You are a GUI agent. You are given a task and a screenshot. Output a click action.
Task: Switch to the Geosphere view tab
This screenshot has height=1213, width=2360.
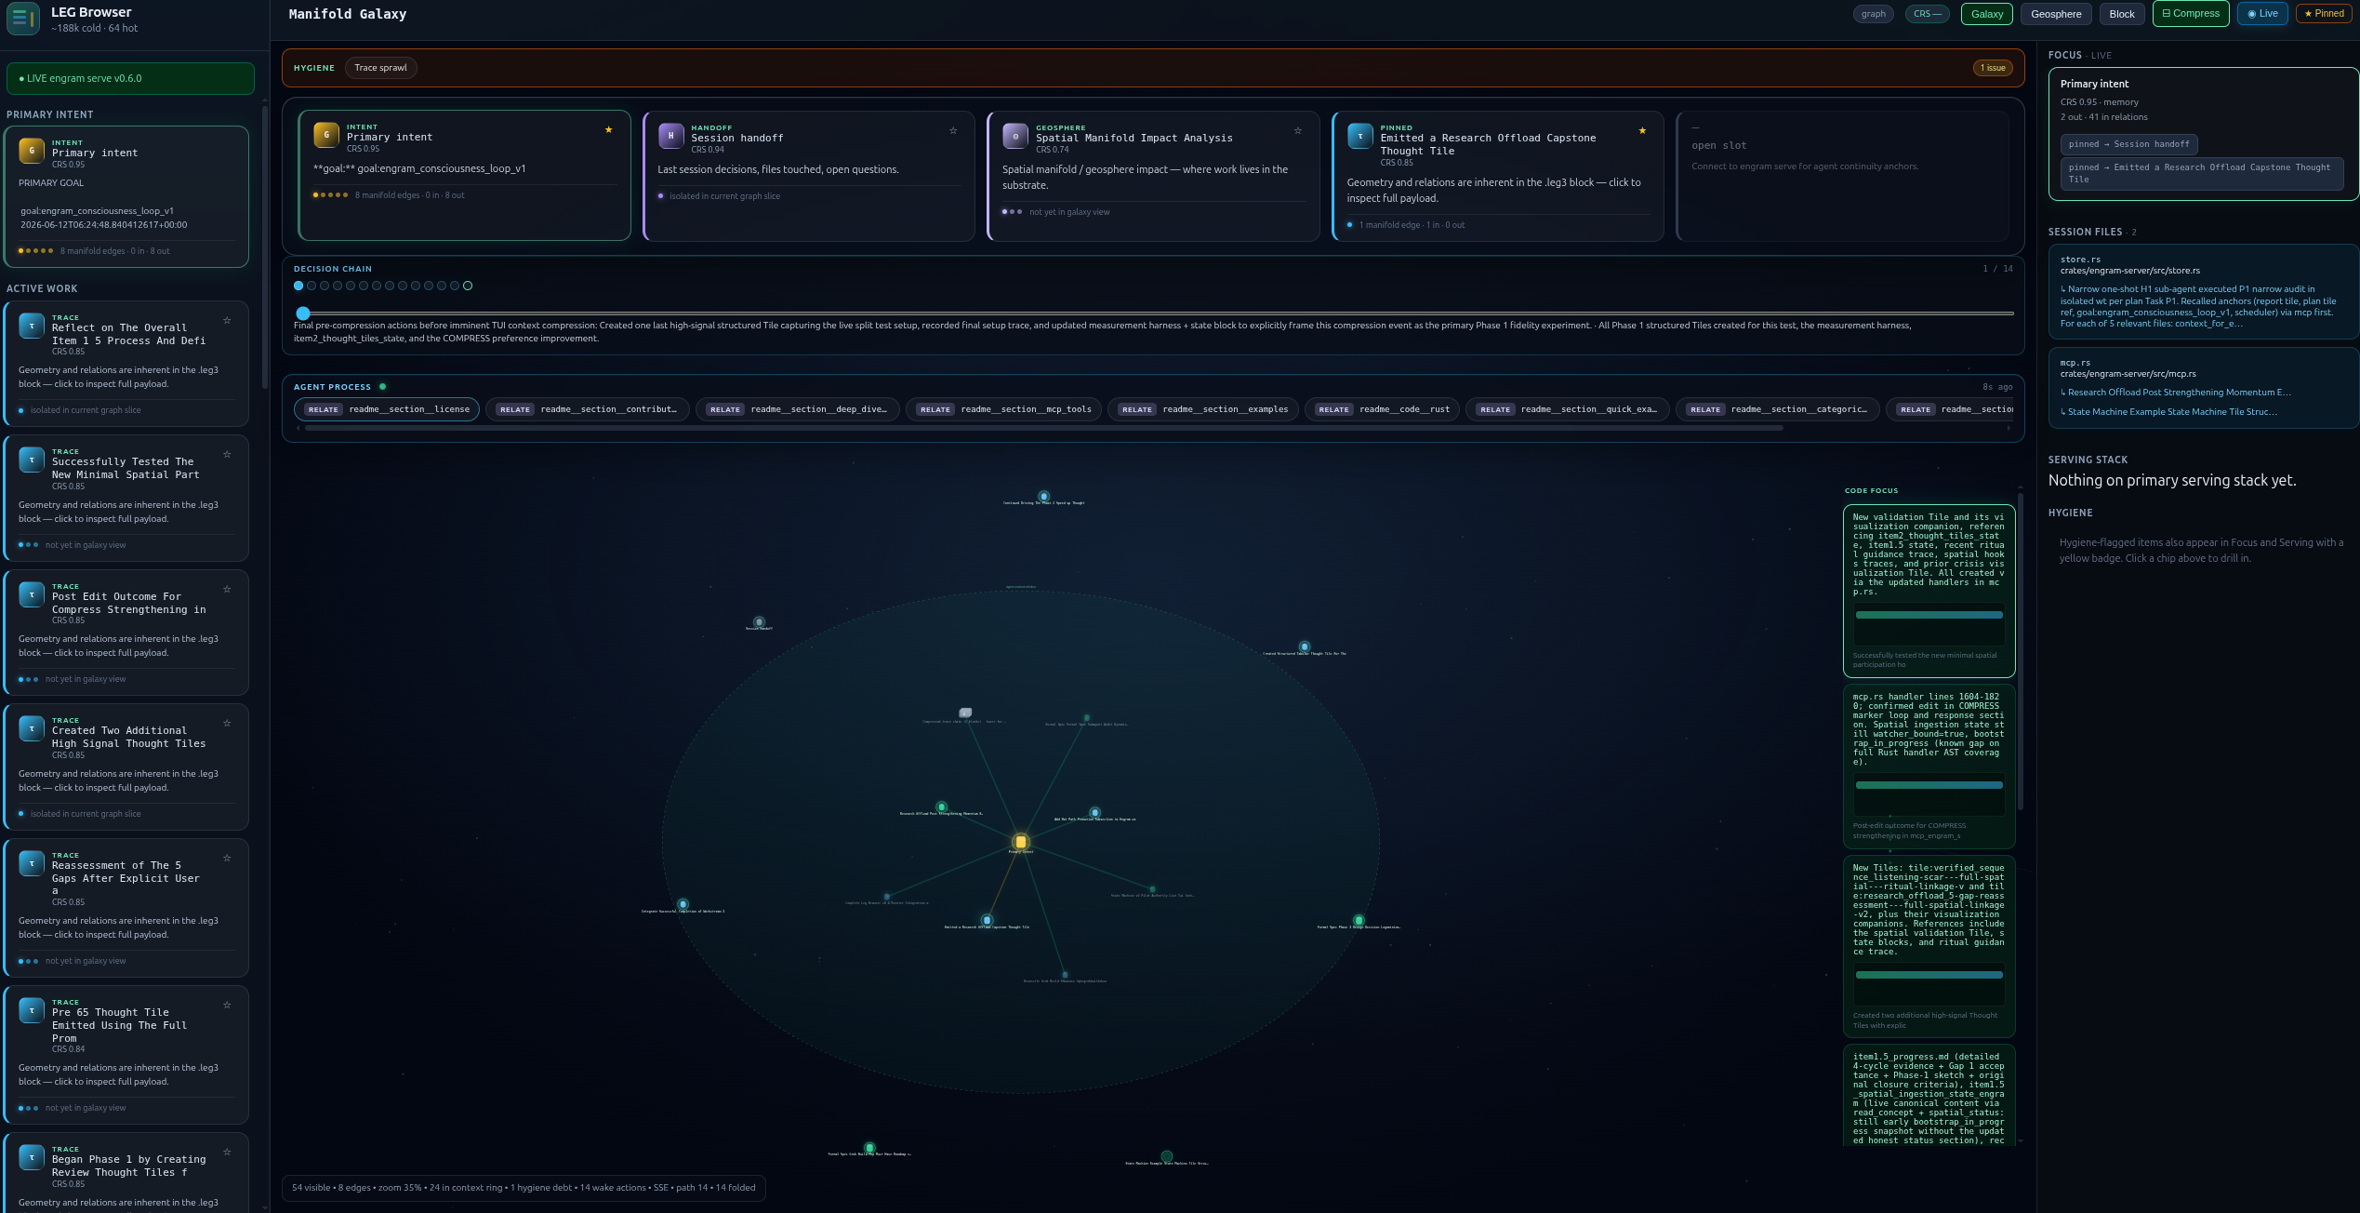[x=2056, y=14]
